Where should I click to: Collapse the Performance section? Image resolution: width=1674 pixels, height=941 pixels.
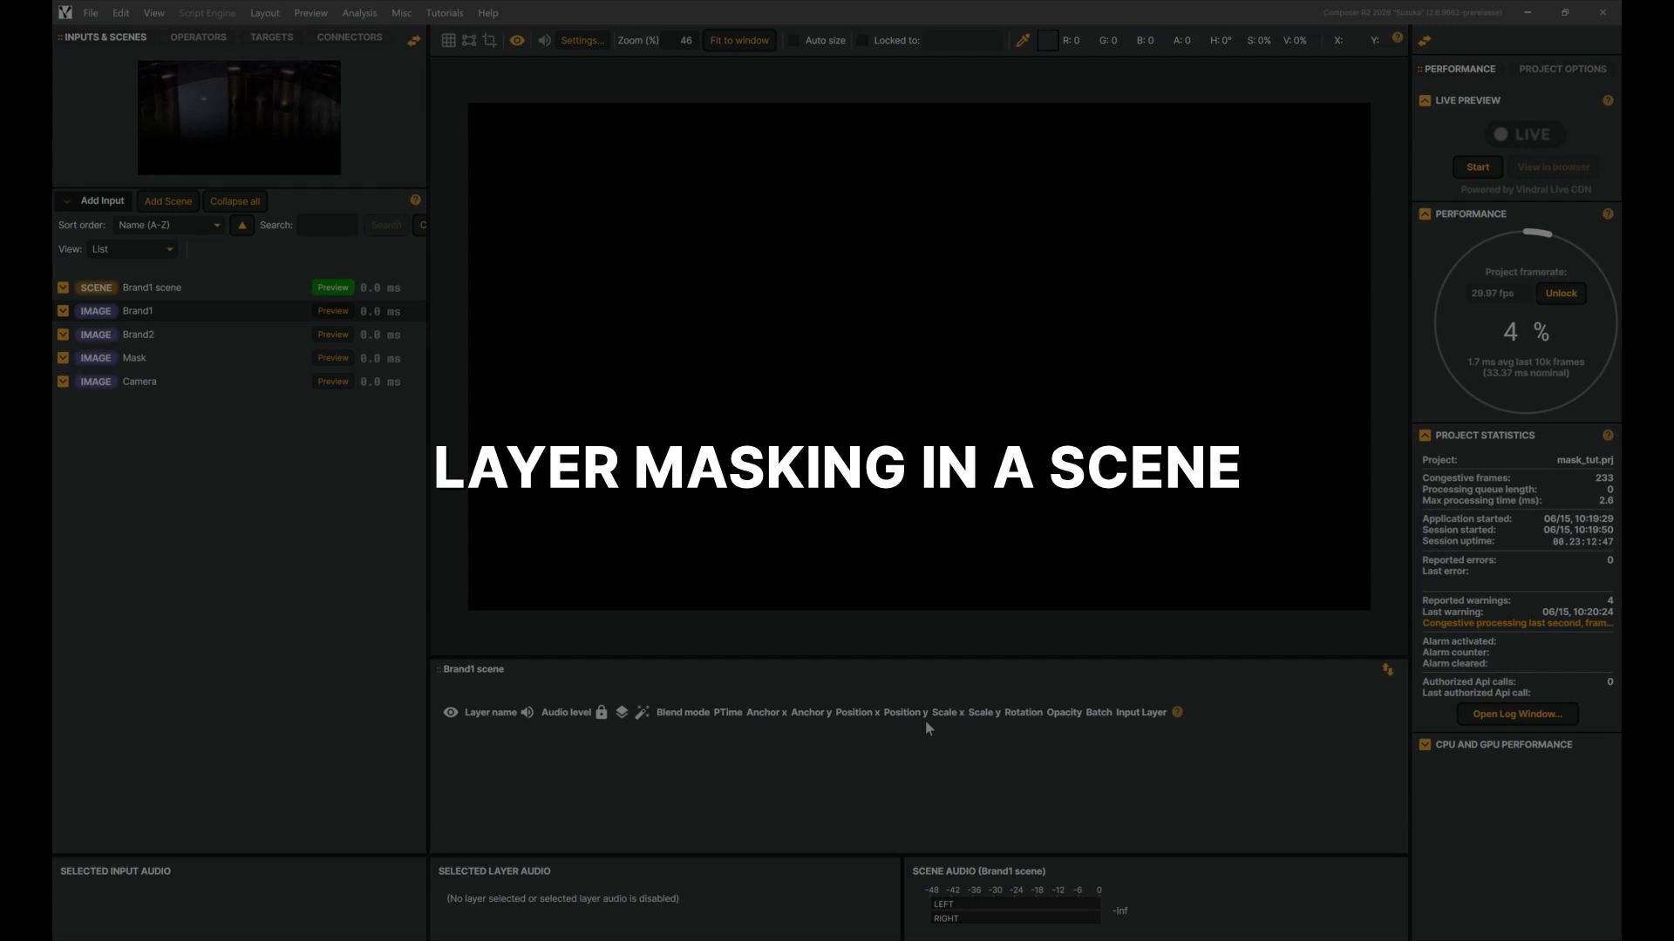[x=1425, y=214]
